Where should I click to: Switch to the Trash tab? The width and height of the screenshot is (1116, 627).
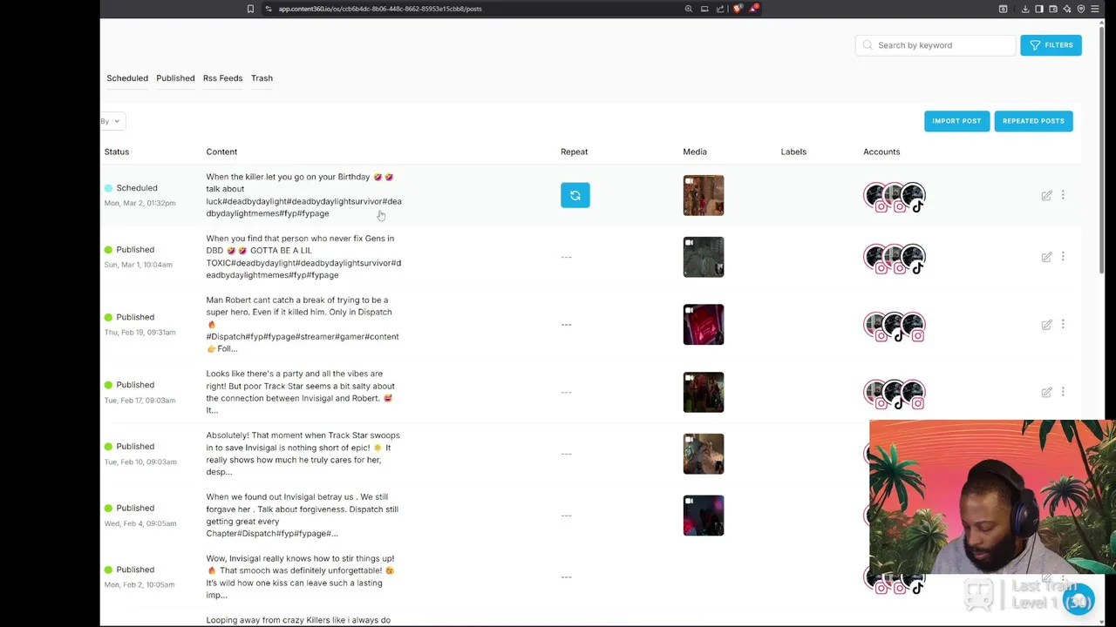pos(262,78)
